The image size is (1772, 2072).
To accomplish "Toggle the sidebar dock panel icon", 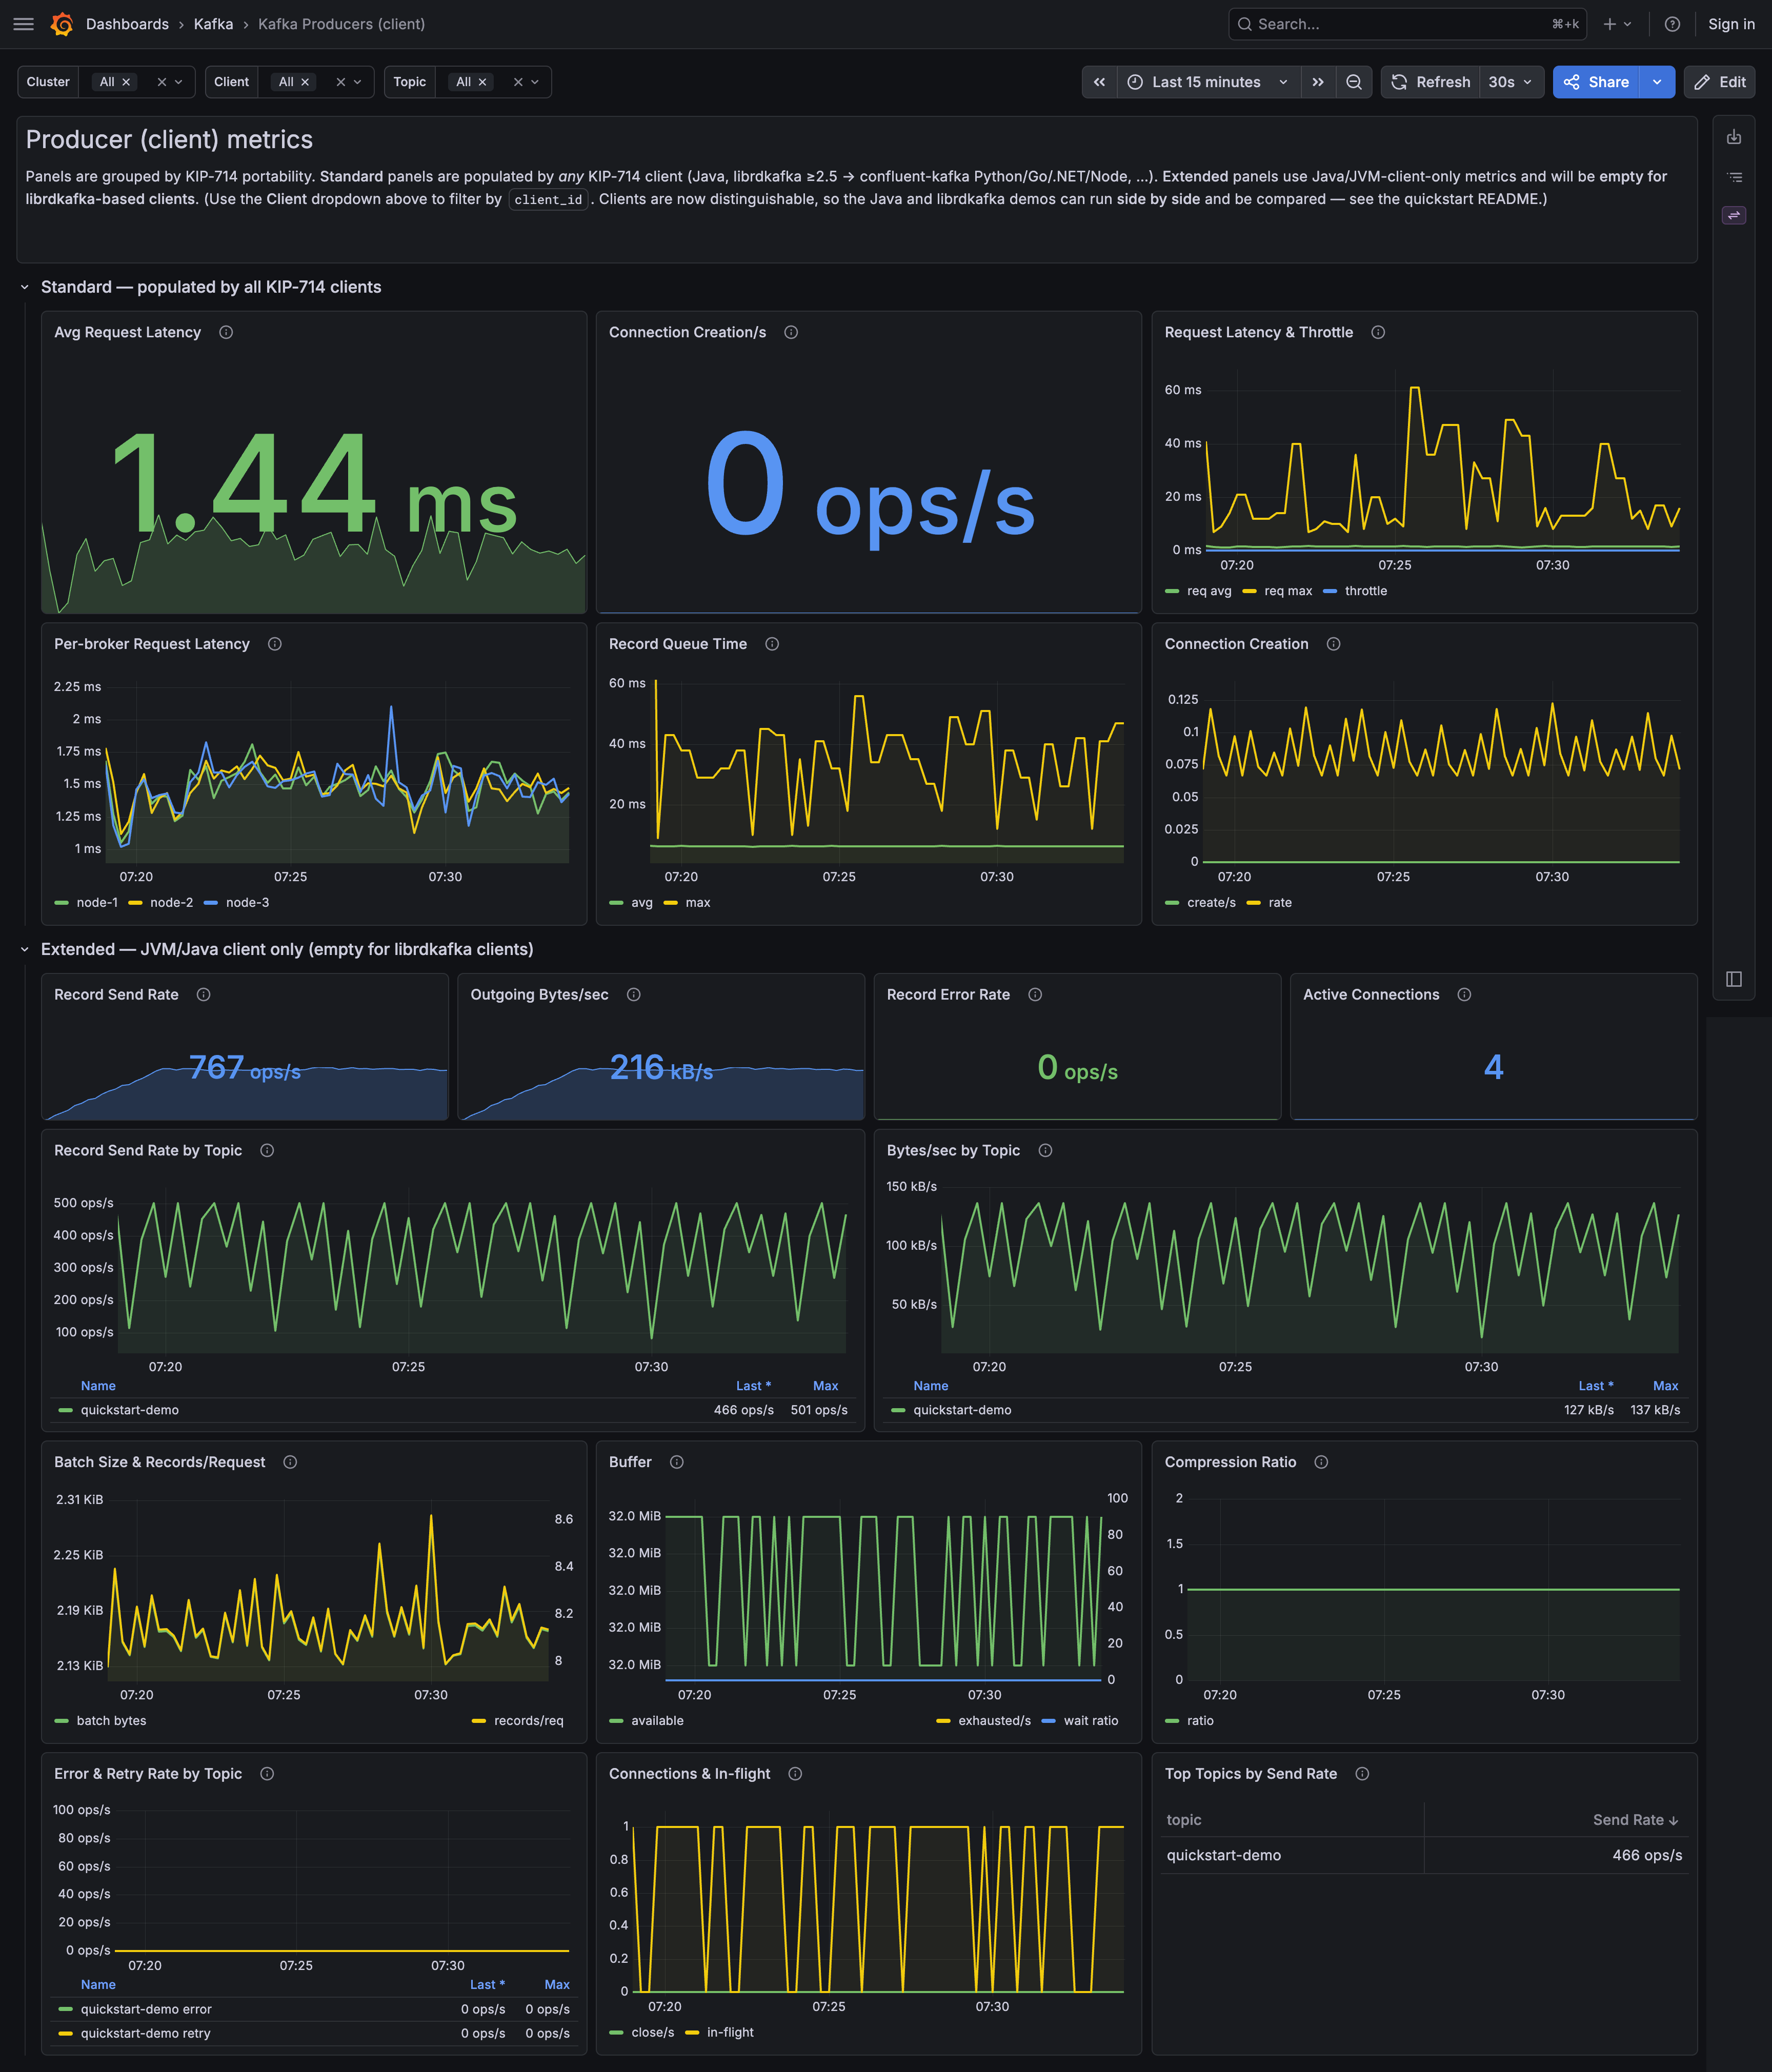I will 1734,979.
